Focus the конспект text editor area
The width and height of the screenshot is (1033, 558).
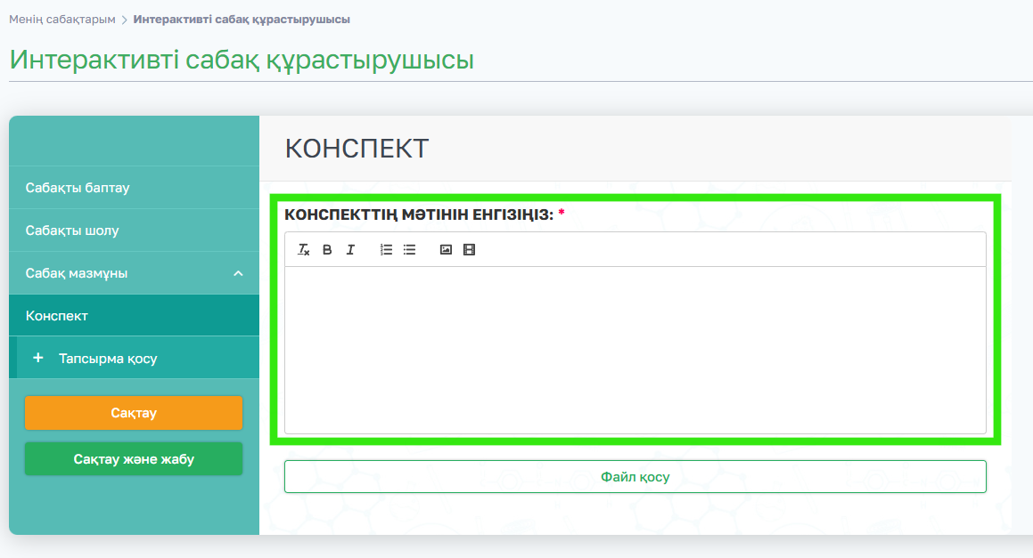[x=635, y=350]
